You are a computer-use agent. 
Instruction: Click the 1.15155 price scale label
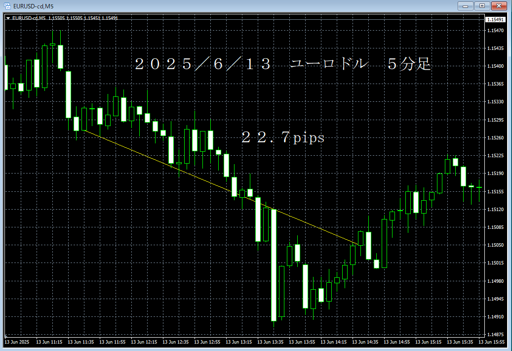tap(495, 191)
